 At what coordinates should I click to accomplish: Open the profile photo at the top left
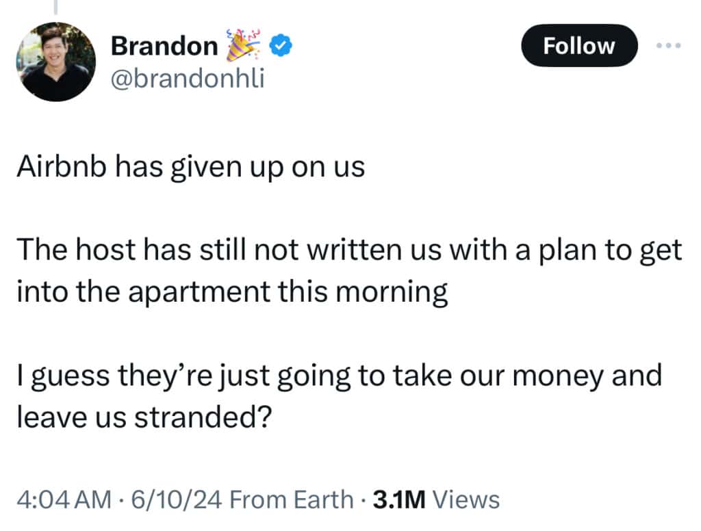pos(55,62)
